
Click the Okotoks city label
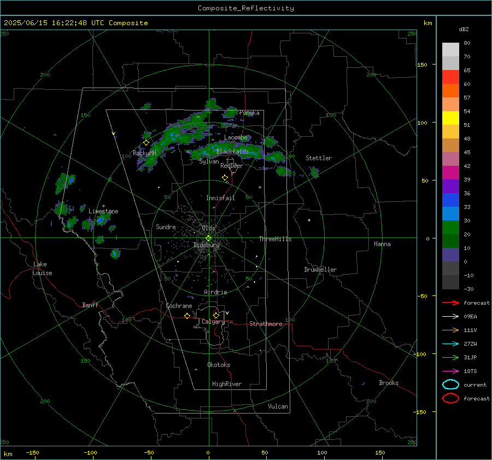click(x=219, y=365)
